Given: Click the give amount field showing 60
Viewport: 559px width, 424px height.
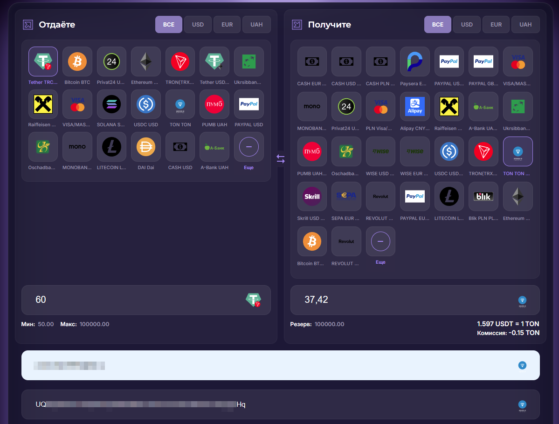Looking at the screenshot, I should pos(135,300).
